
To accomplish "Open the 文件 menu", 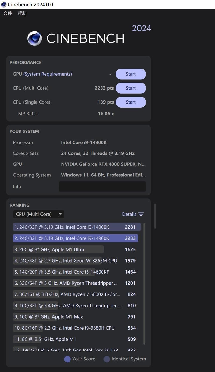I will [7, 13].
